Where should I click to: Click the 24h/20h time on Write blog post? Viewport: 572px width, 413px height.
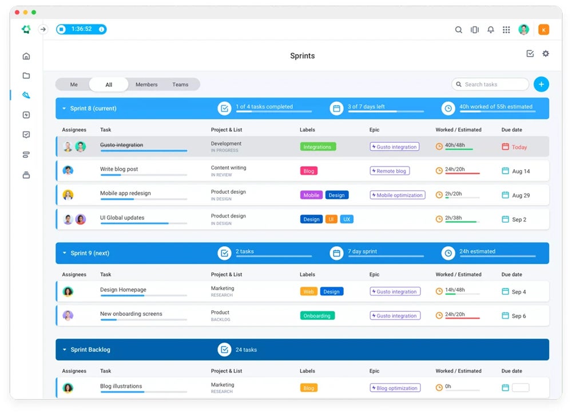455,169
